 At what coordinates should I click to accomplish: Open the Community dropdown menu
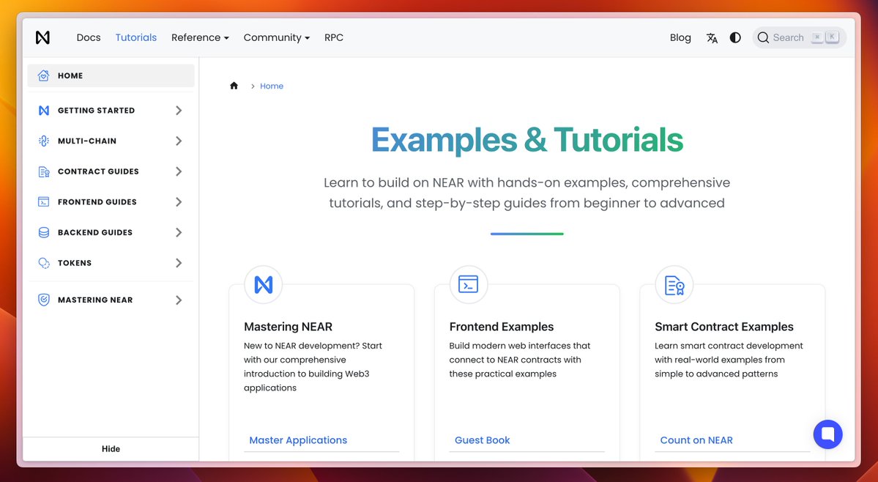[276, 37]
